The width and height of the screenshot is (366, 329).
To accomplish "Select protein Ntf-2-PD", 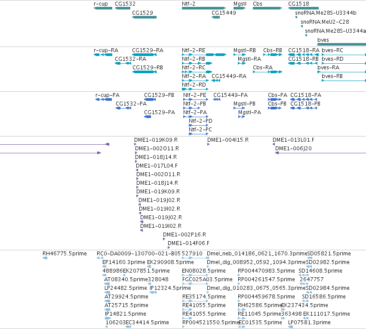I will click(198, 125).
